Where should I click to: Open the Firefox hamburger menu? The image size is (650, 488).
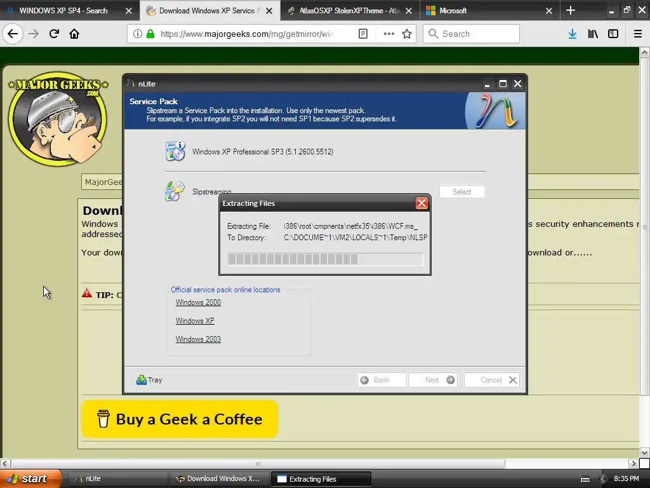pos(637,34)
